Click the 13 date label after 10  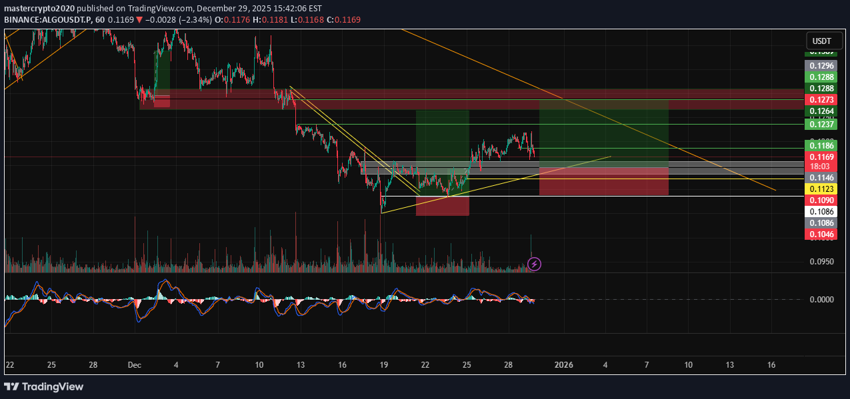301,365
